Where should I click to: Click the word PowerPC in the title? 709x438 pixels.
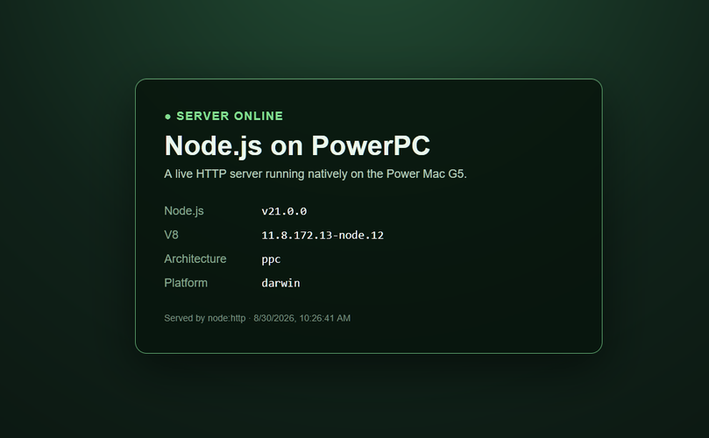coord(371,145)
